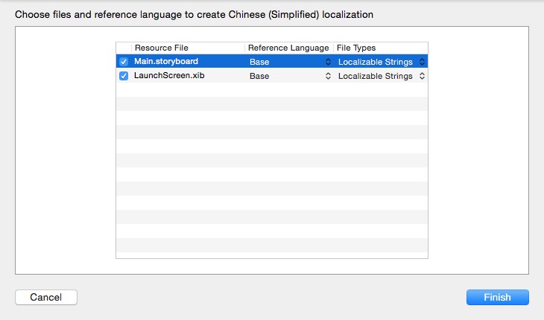
Task: Click up-down arrows beside Base in LaunchScreen.xib row
Action: [x=328, y=76]
